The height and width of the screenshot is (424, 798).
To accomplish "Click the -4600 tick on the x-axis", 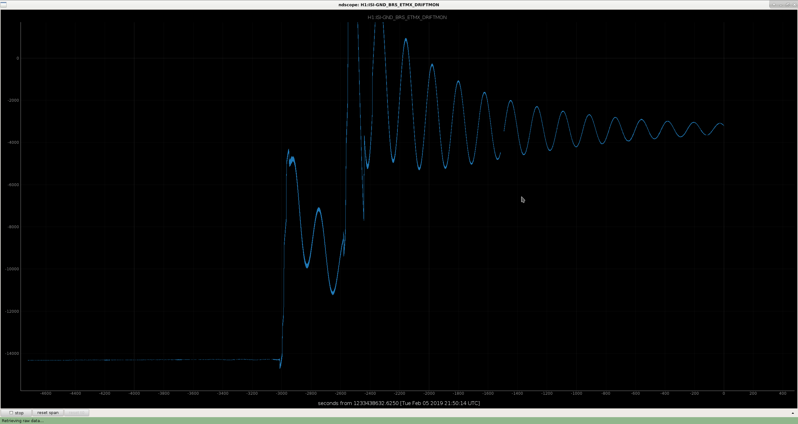I will click(x=46, y=393).
